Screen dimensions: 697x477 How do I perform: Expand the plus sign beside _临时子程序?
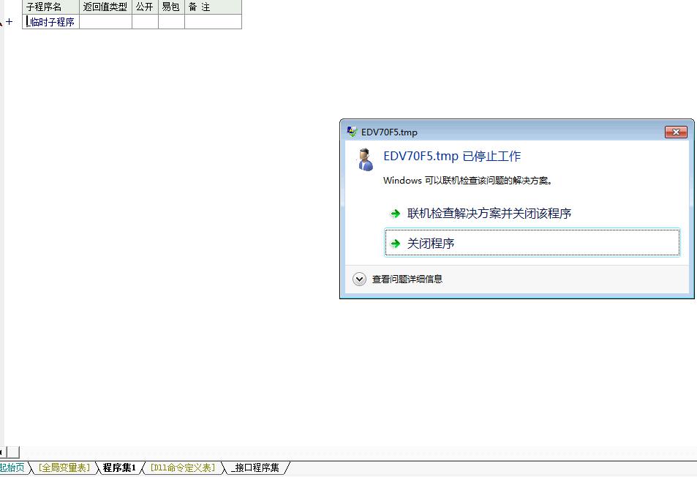[10, 21]
